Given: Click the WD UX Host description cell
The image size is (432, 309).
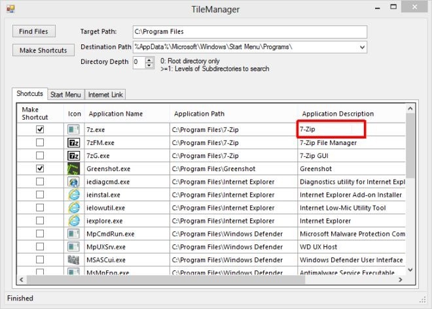Looking at the screenshot, I should coord(351,247).
